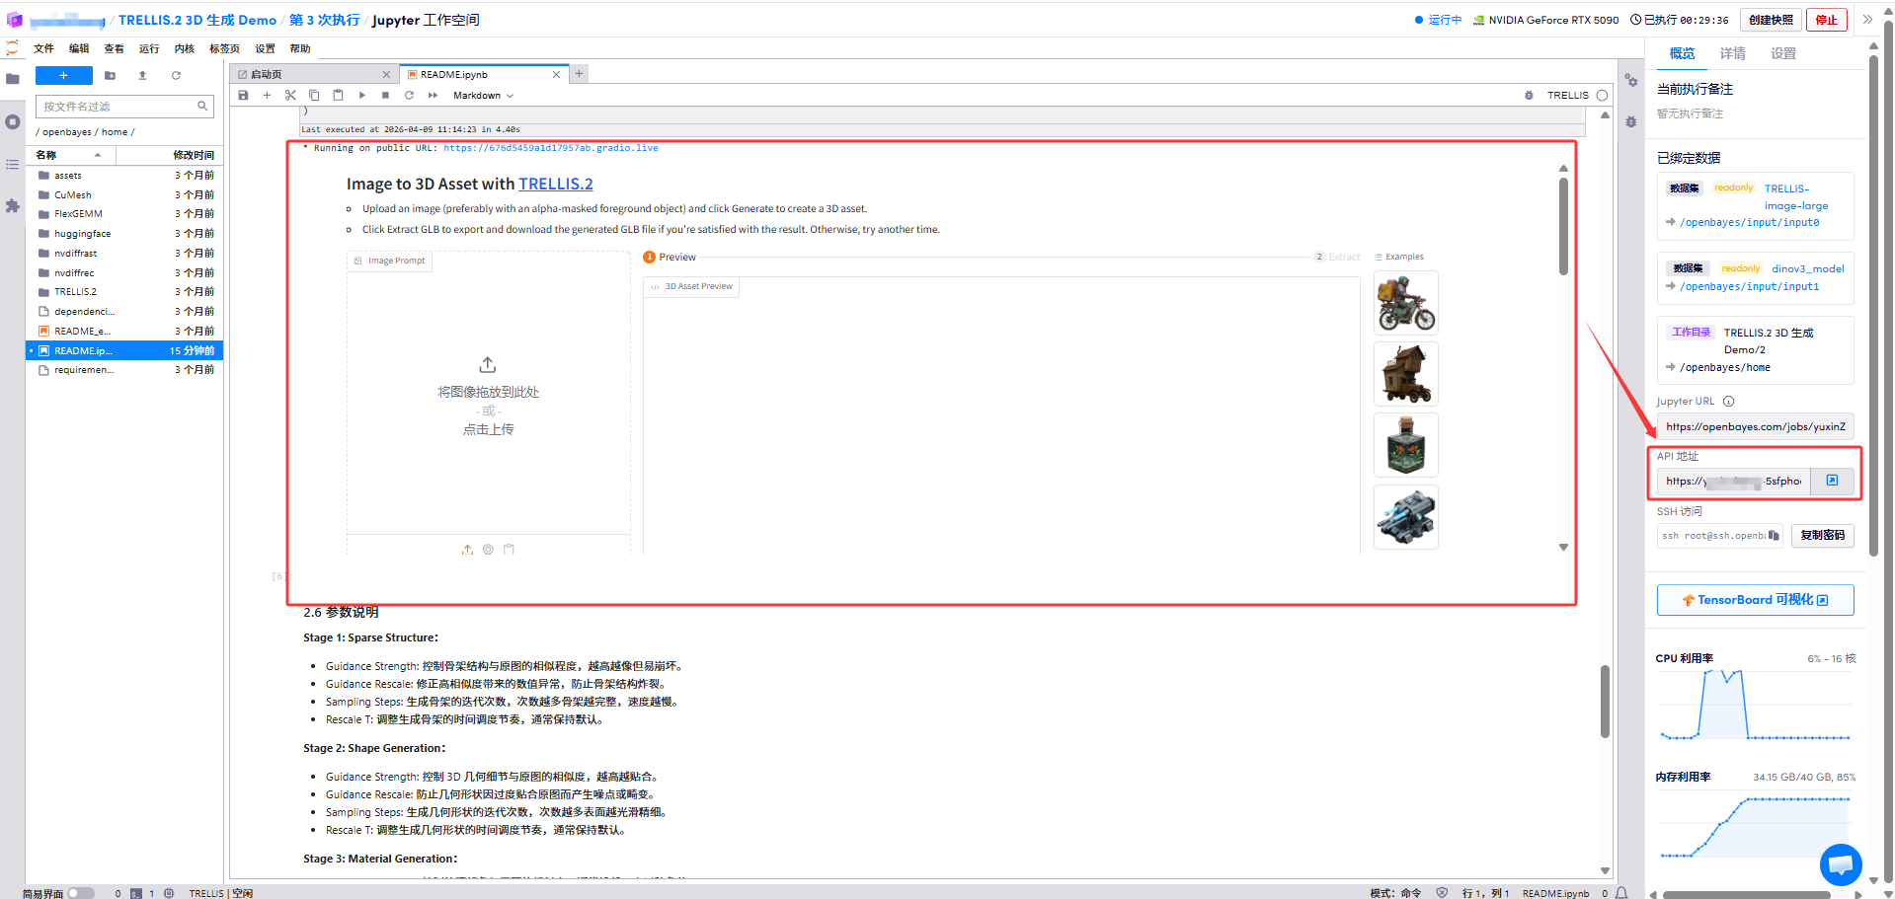Open the 编辑 menu

click(79, 48)
